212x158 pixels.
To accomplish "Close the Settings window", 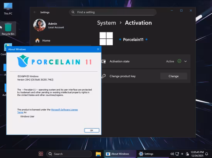I will coord(191,10).
